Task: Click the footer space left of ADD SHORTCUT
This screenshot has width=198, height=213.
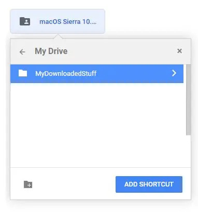Action: (74, 184)
